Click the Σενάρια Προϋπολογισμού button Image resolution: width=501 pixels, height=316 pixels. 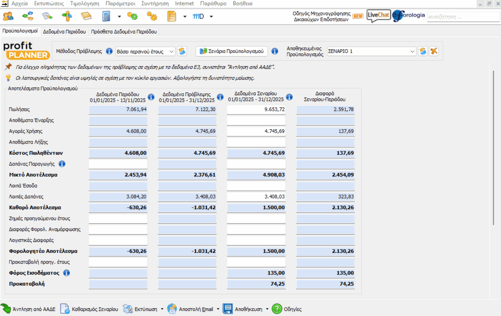pyautogui.click(x=232, y=51)
